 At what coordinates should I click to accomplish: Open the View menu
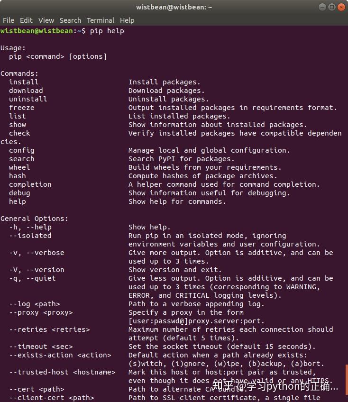(46, 20)
